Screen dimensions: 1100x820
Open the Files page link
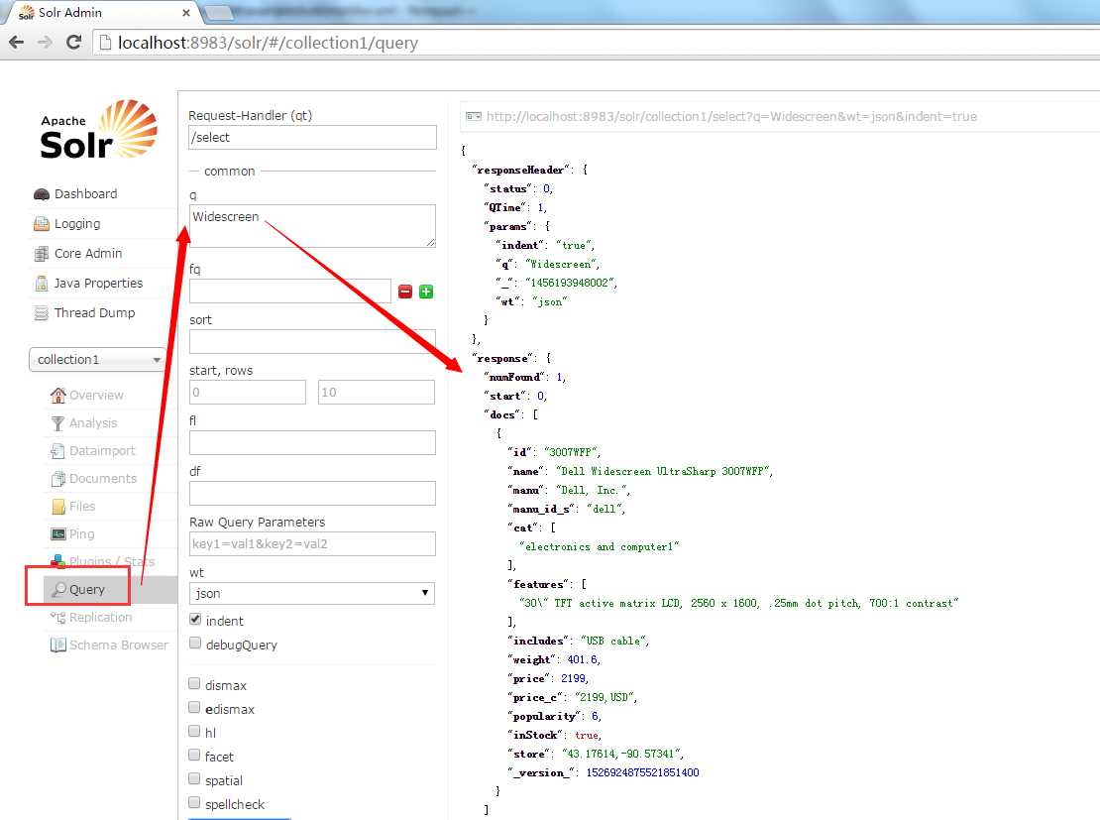[x=82, y=507]
